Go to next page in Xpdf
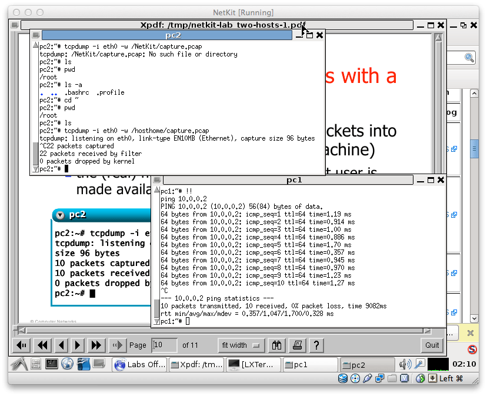The width and height of the screenshot is (487, 396). click(x=78, y=345)
